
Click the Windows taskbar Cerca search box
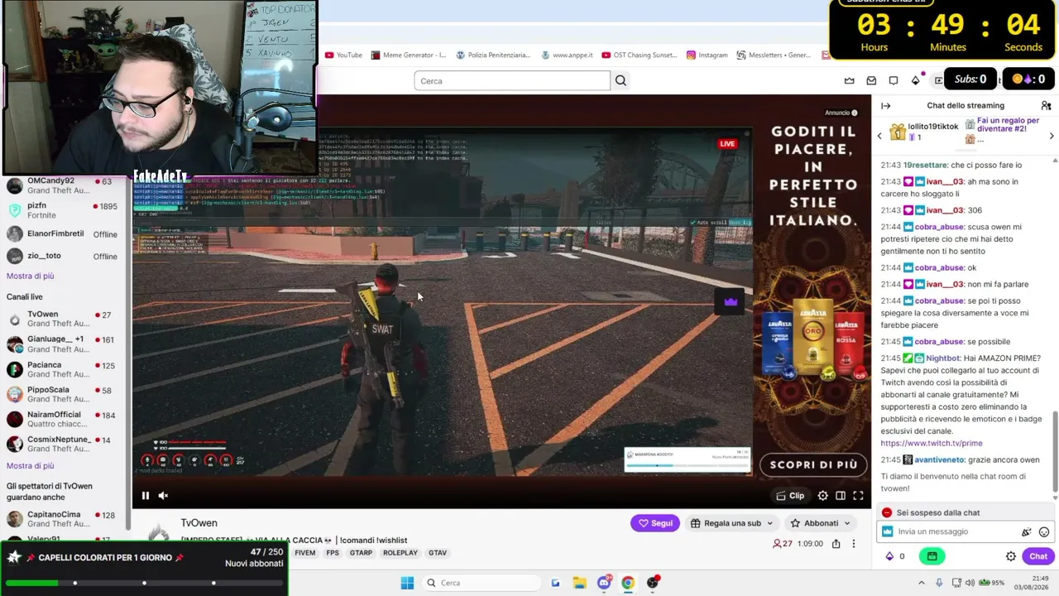coord(481,583)
